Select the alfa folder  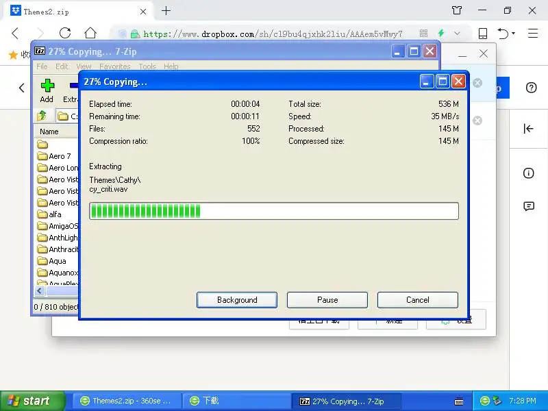[49, 214]
